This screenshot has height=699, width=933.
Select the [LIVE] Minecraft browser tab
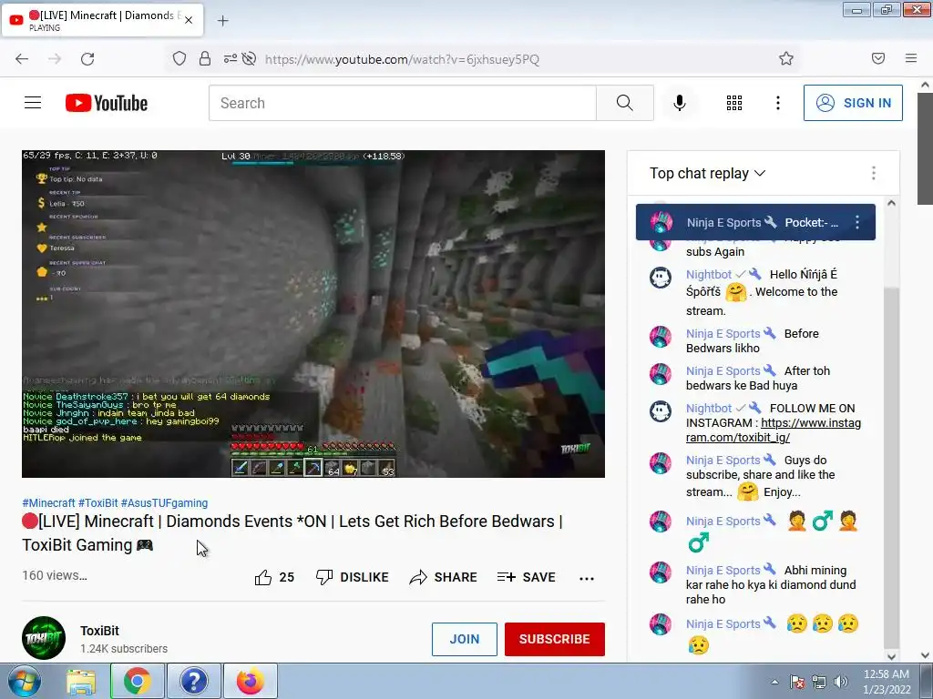102,20
